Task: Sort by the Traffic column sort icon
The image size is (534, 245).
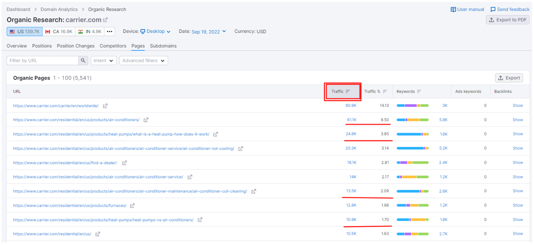Action: pos(348,92)
